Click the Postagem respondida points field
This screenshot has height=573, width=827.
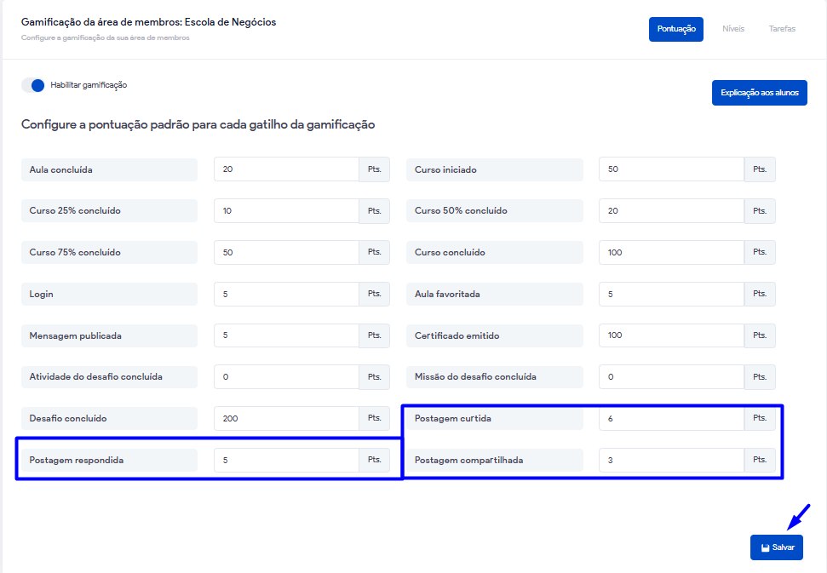click(285, 461)
